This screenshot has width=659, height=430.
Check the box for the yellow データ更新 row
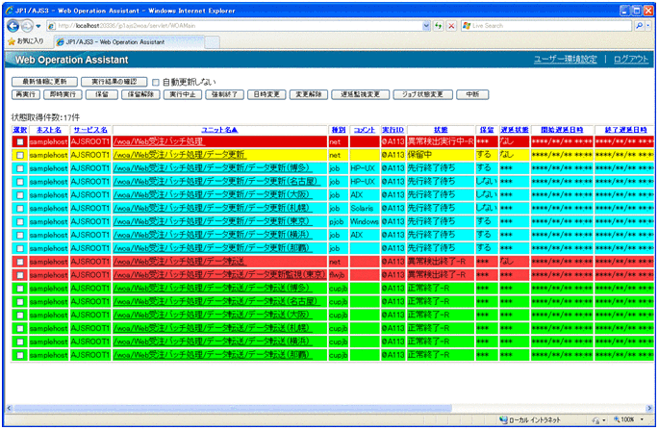[19, 155]
